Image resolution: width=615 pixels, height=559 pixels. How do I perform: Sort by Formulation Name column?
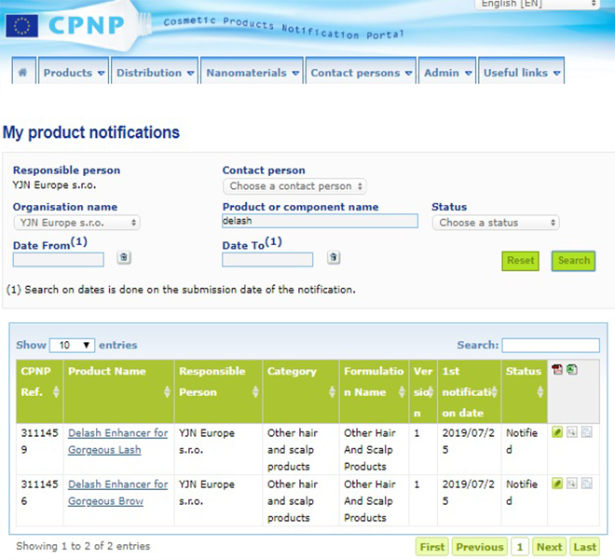click(x=375, y=391)
